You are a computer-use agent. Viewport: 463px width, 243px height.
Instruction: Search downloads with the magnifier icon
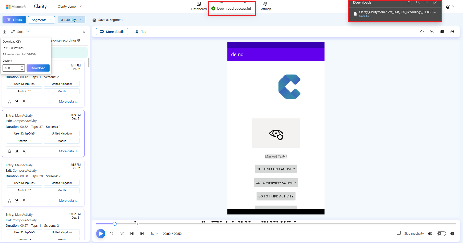coord(418,2)
